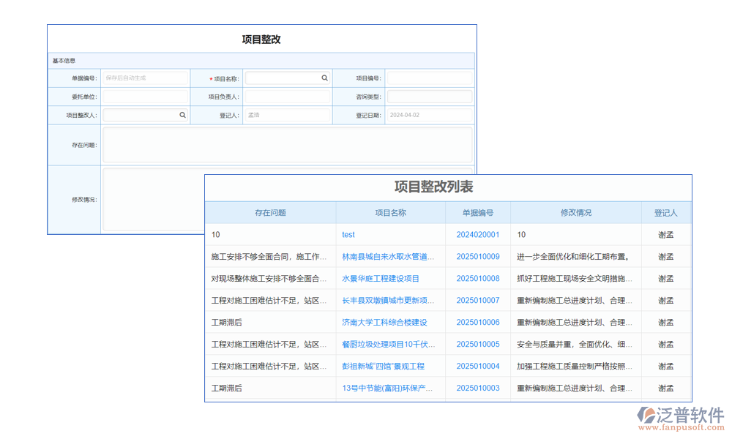Click the 单据编号 value 2024020001
The image size is (732, 439).
click(x=477, y=235)
